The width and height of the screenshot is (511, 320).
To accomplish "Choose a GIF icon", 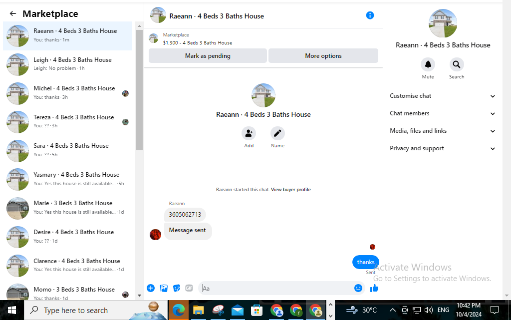I will [189, 288].
